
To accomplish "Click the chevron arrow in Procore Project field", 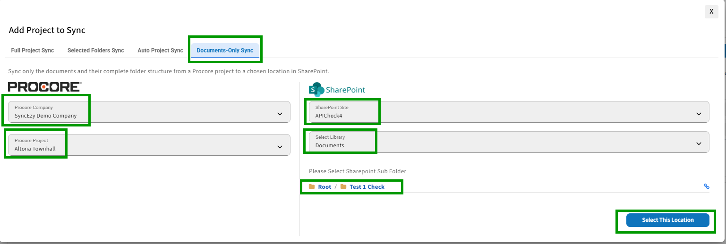I will (280, 147).
